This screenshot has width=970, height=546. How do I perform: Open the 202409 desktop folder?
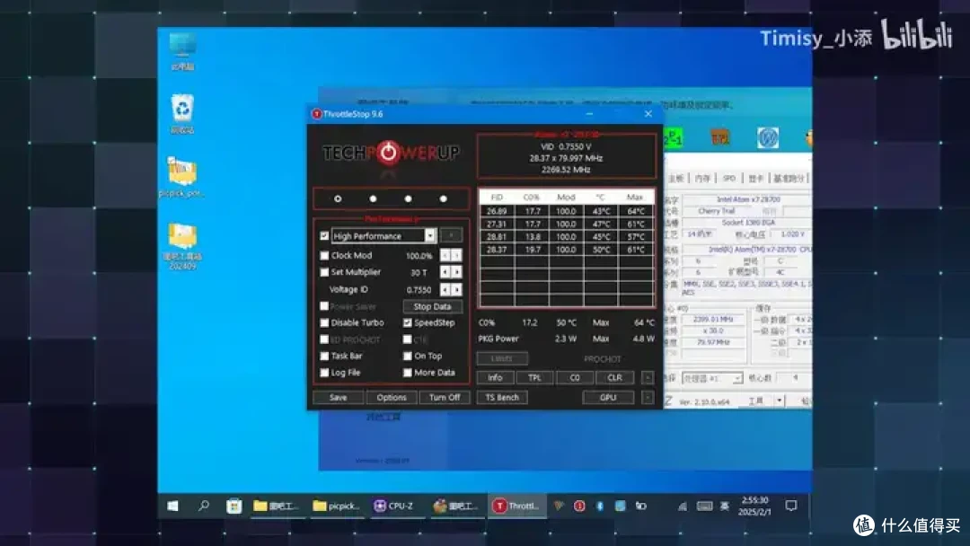pyautogui.click(x=182, y=247)
